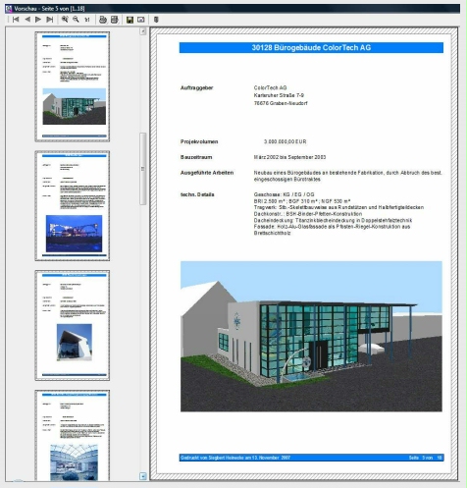Click the 'Auftraggeber' label
This screenshot has width=467, height=488.
click(196, 87)
